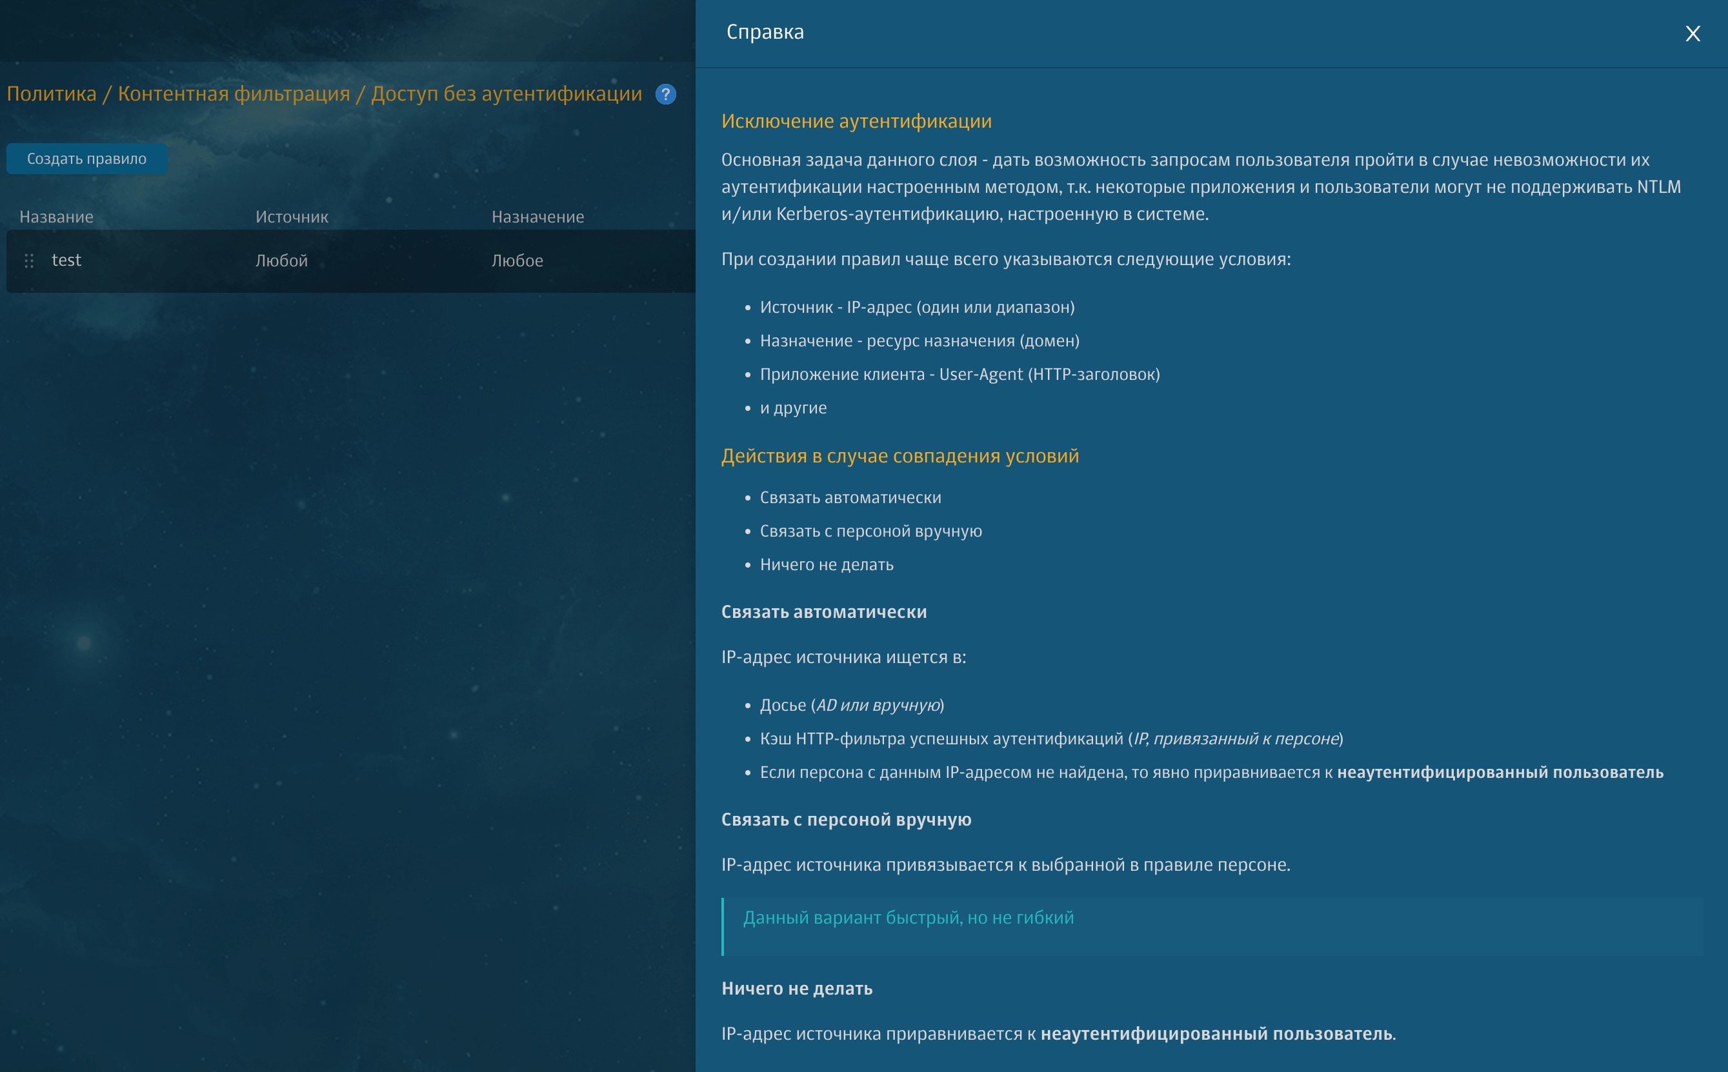Click the note Данный вариант быстрый callout

click(x=908, y=917)
